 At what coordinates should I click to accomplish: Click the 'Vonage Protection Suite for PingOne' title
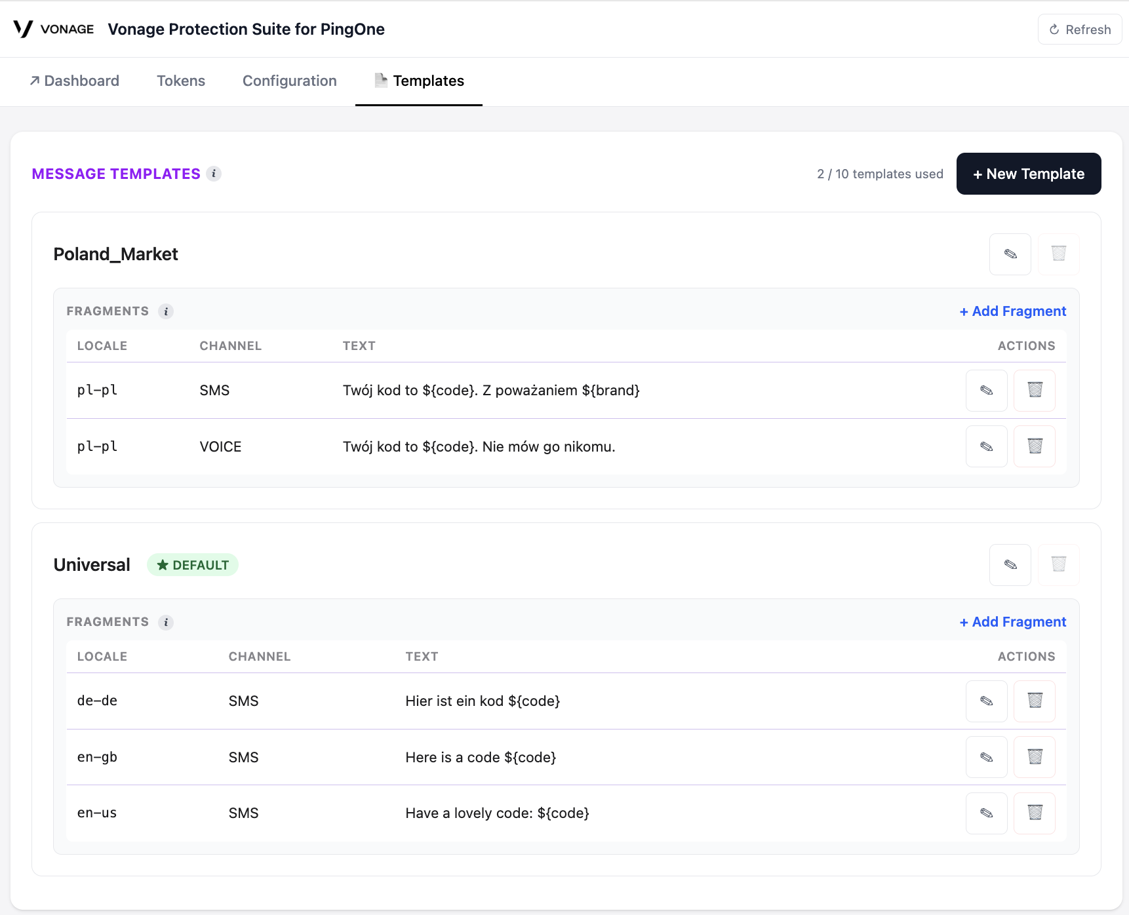[247, 29]
